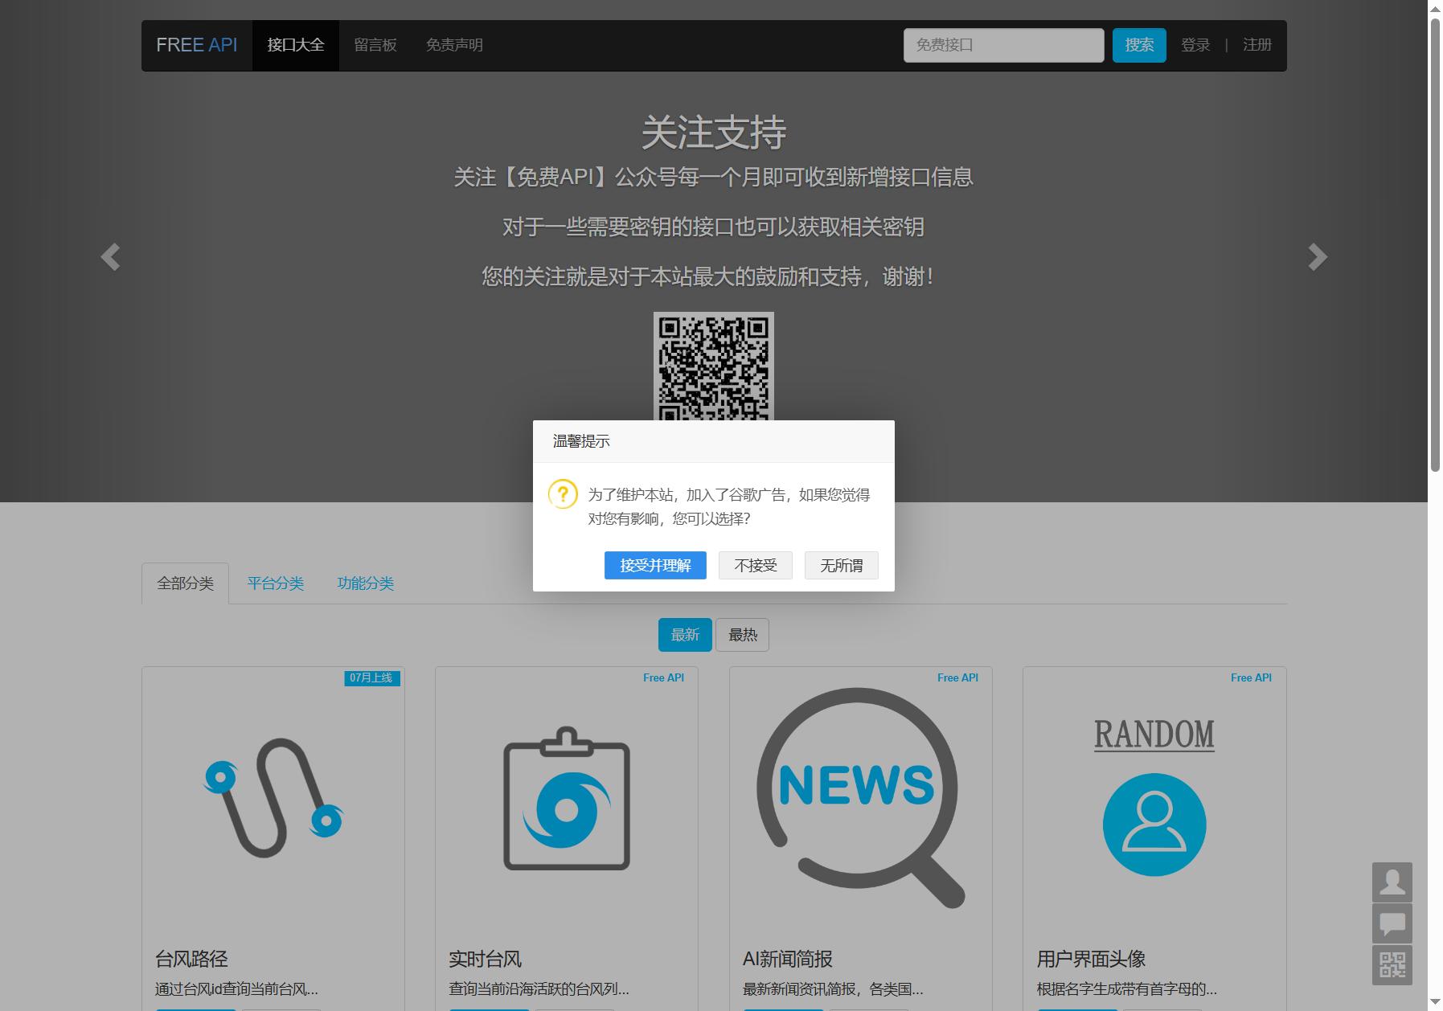Choose 不接受 in the dialog
1443x1011 pixels.
(756, 565)
